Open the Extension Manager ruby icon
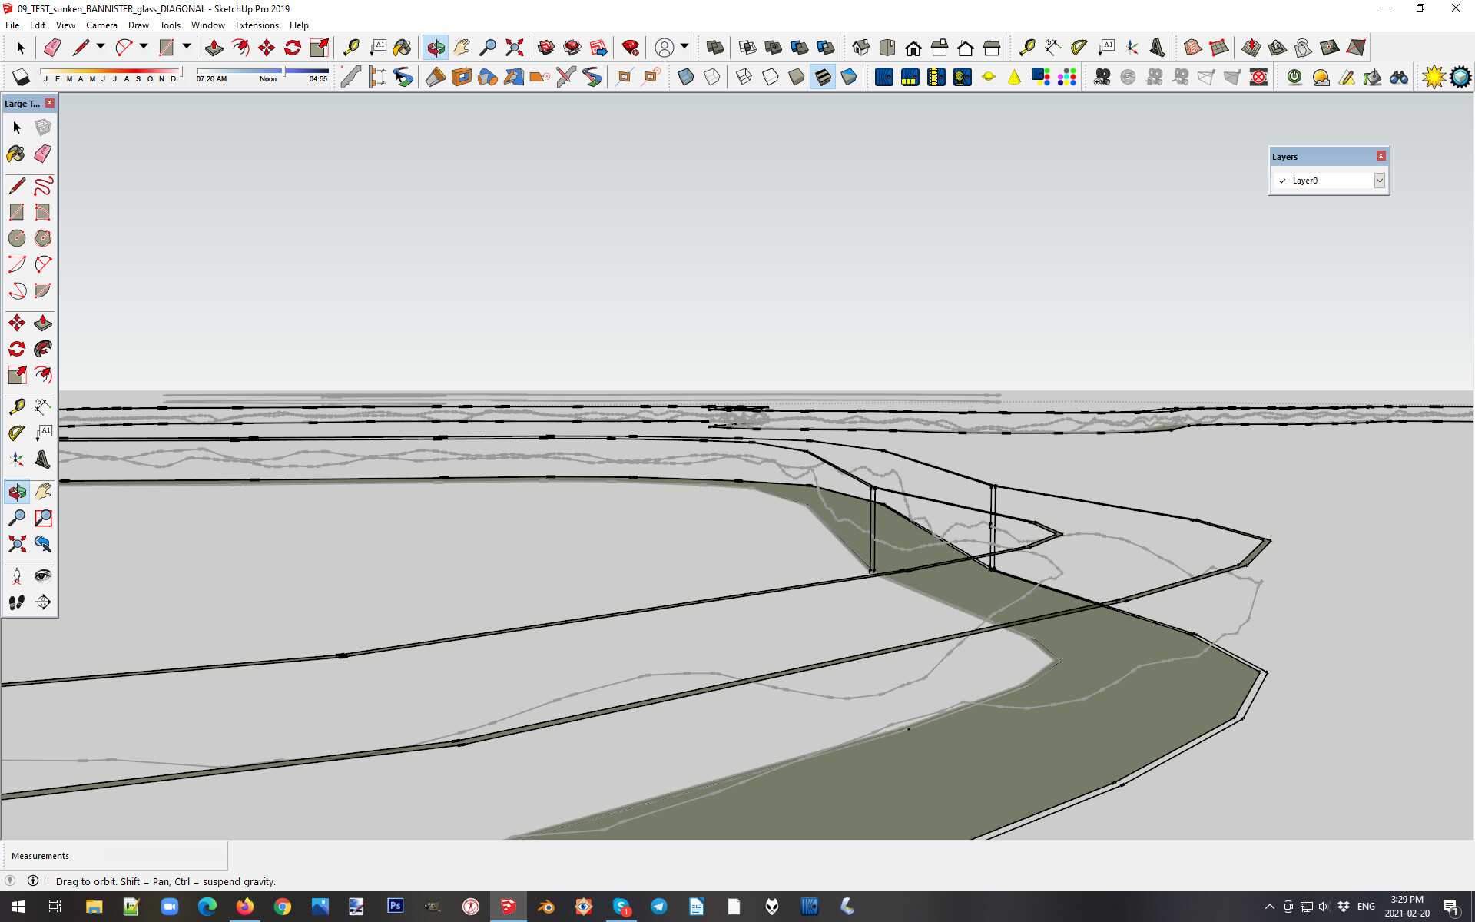 [631, 48]
